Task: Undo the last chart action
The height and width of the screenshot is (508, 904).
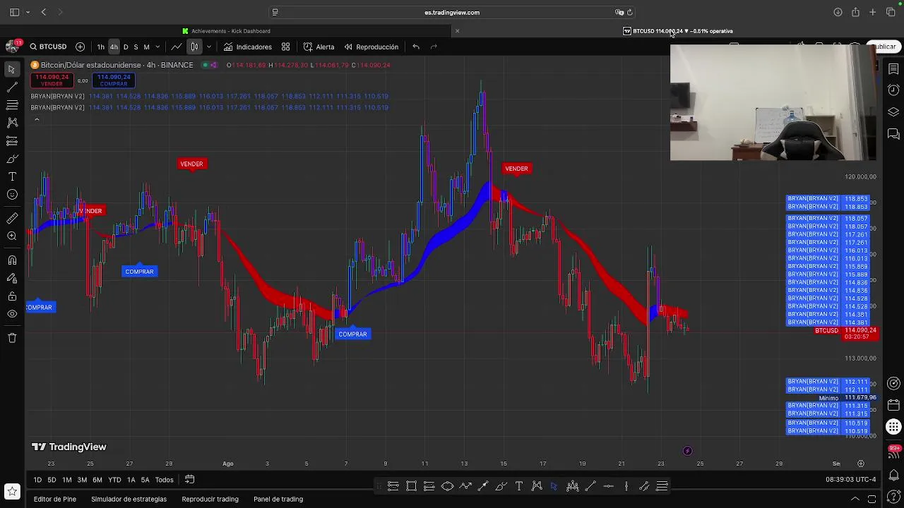Action: [x=416, y=47]
